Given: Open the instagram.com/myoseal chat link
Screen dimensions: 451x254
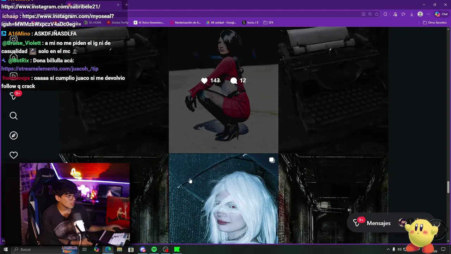Looking at the screenshot, I should tap(57, 20).
